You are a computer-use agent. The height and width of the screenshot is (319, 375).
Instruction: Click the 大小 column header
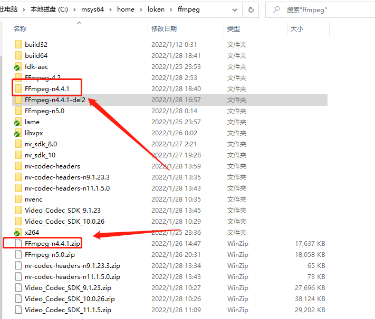296,29
